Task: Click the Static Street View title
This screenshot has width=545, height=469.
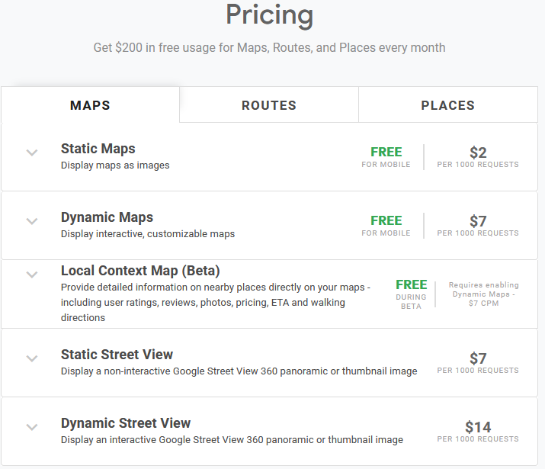Action: [117, 355]
